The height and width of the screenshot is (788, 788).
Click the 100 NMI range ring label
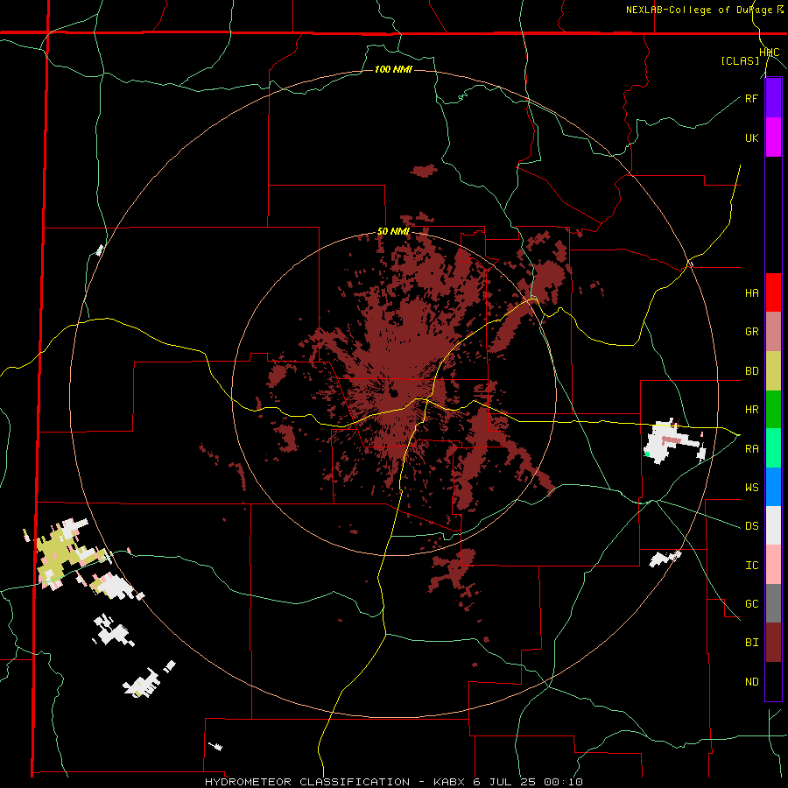pos(393,69)
